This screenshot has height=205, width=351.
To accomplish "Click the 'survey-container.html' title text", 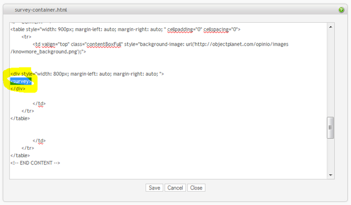I will (41, 10).
